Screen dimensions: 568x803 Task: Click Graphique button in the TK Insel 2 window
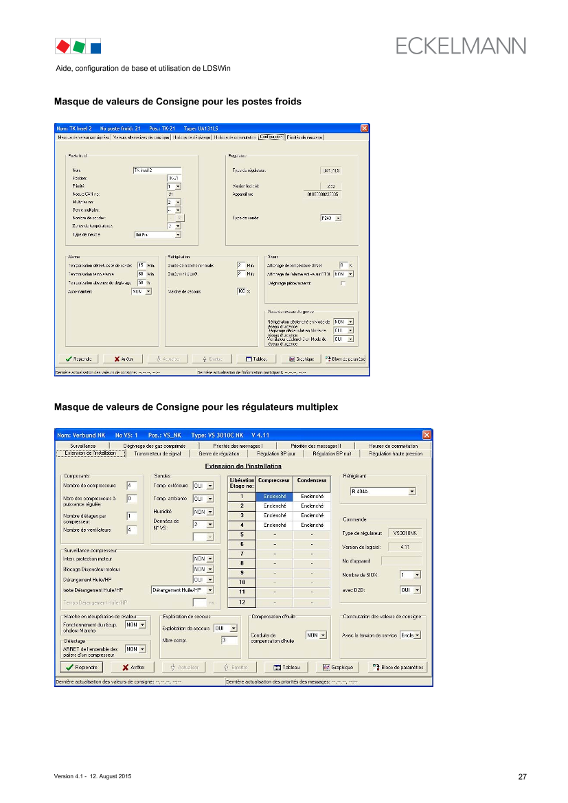tap(301, 359)
